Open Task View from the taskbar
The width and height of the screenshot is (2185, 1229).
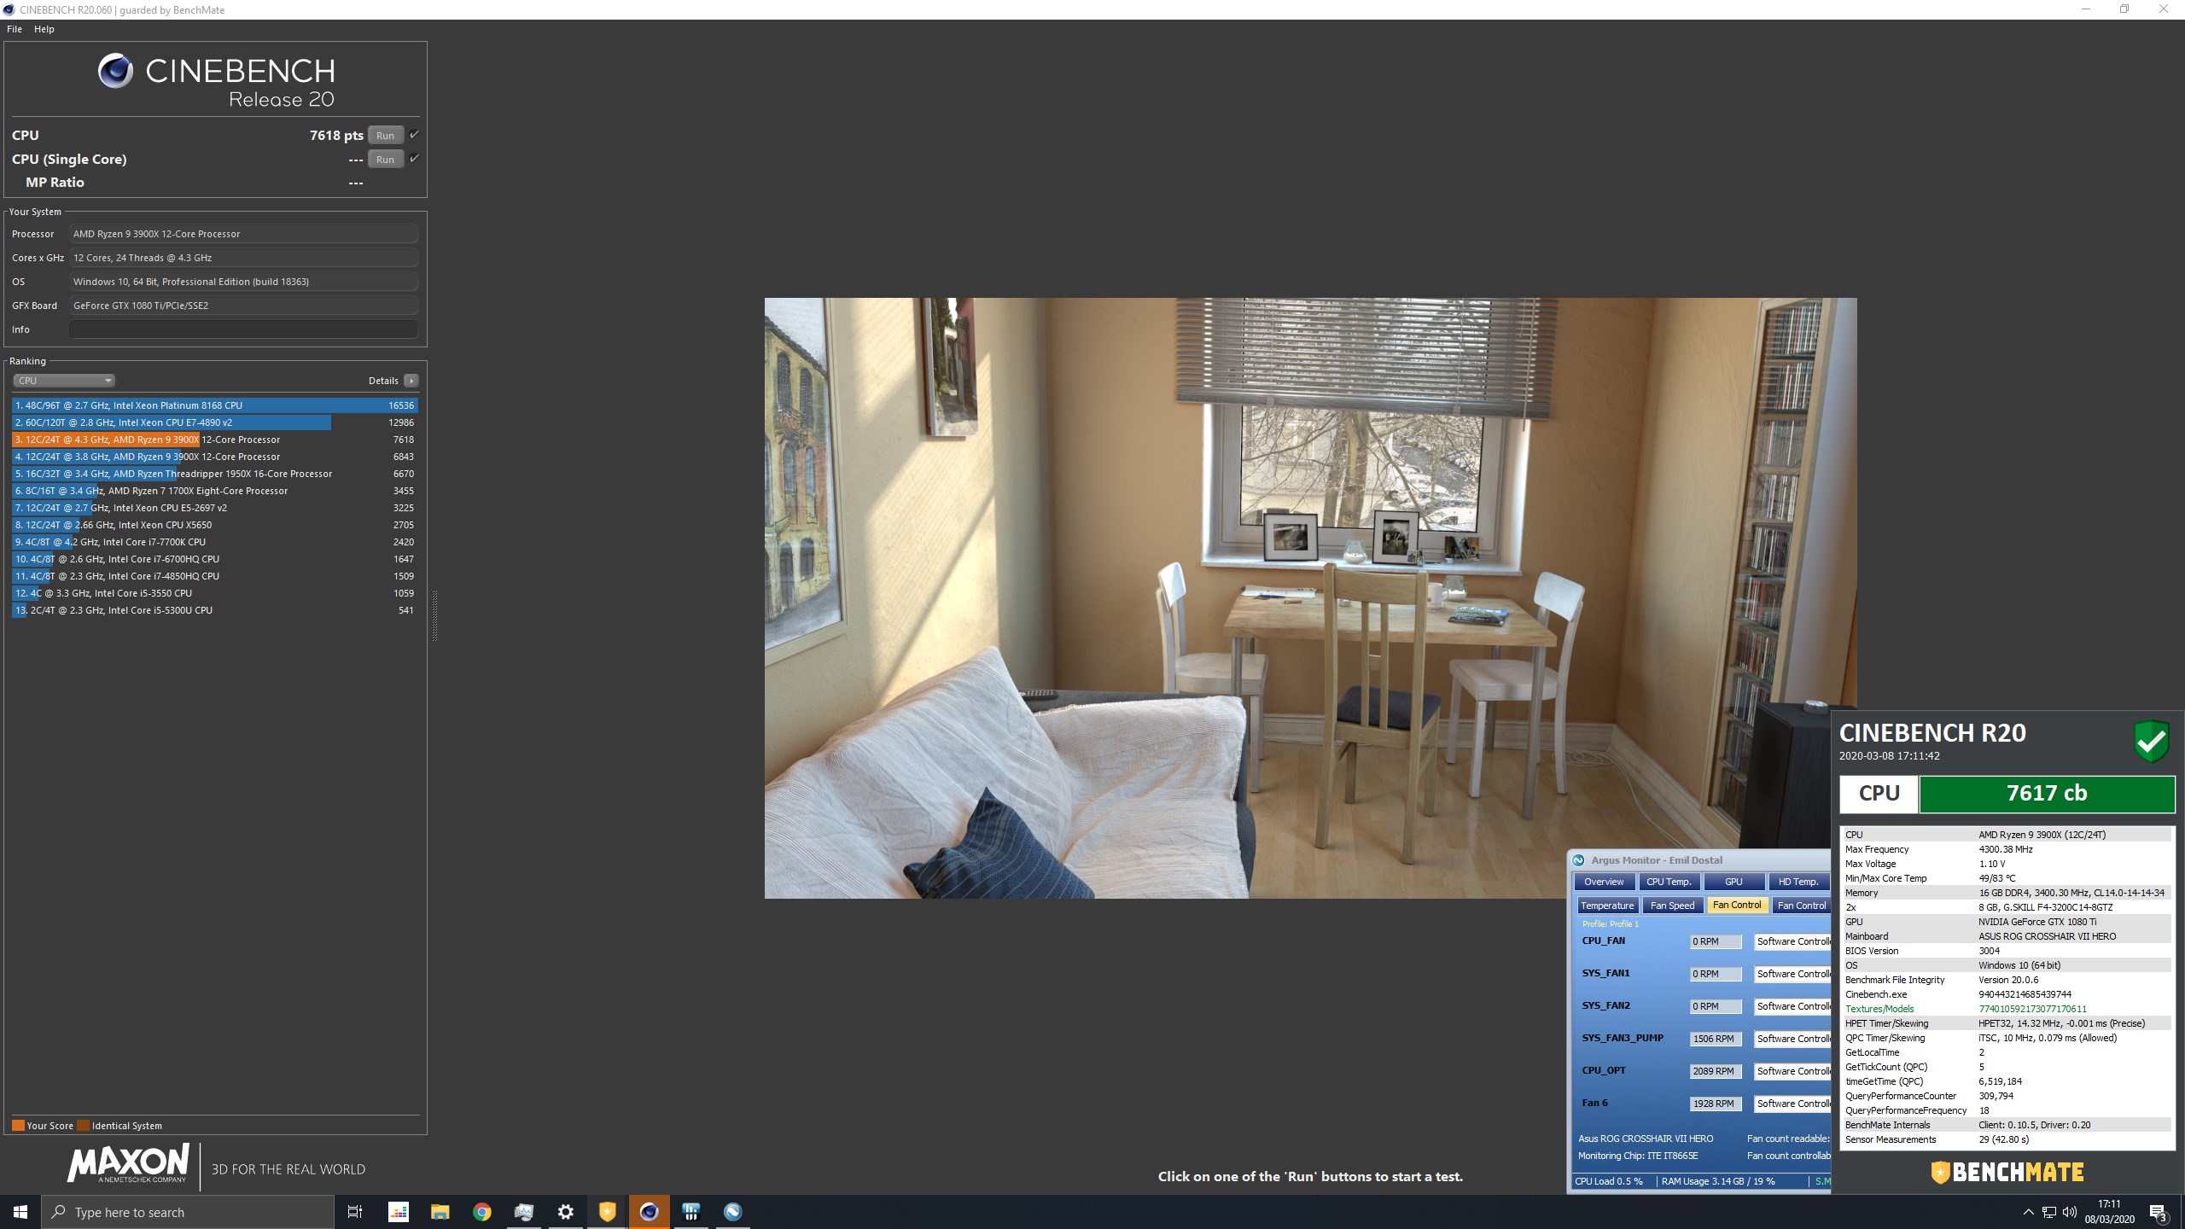pos(355,1211)
